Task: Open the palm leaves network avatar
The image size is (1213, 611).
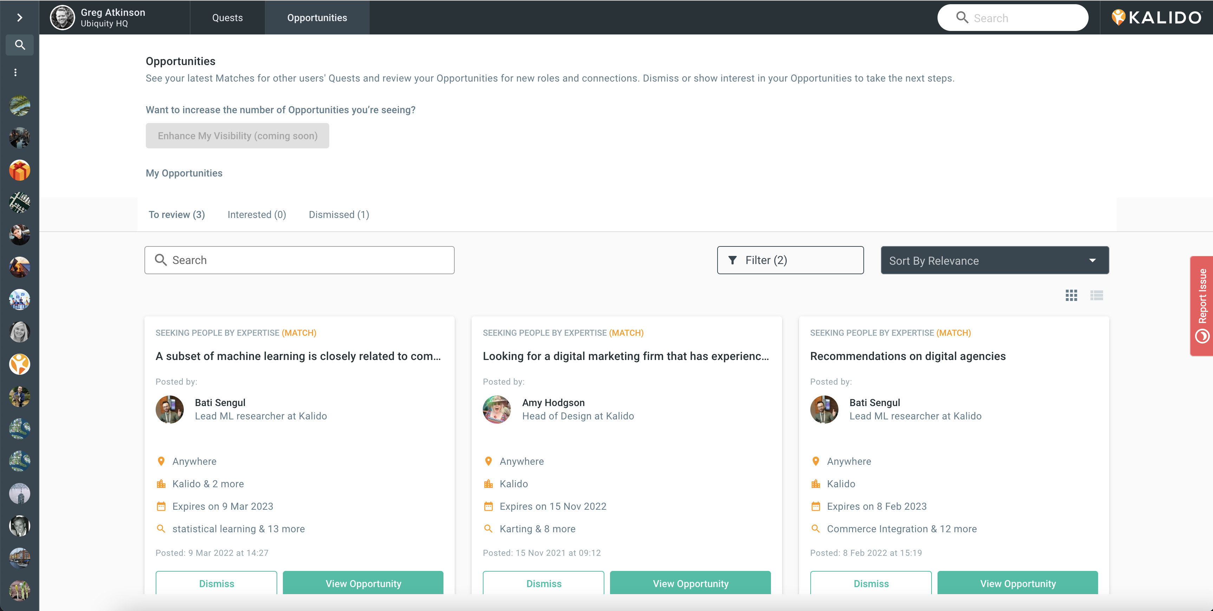Action: (19, 105)
